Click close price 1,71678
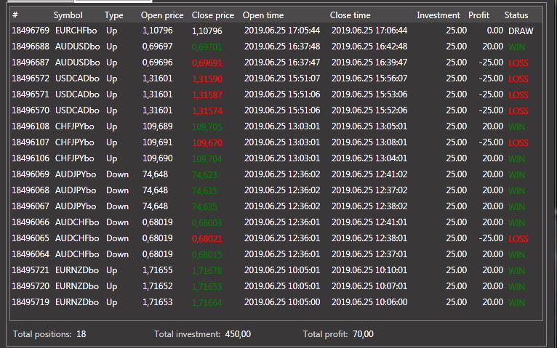This screenshot has height=348, width=557. pos(207,271)
